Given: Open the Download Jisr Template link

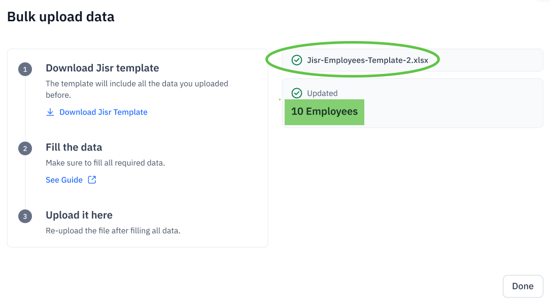Looking at the screenshot, I should (x=103, y=112).
